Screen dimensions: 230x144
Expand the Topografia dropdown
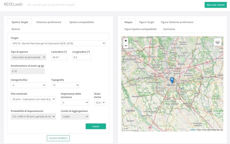tap(65, 85)
